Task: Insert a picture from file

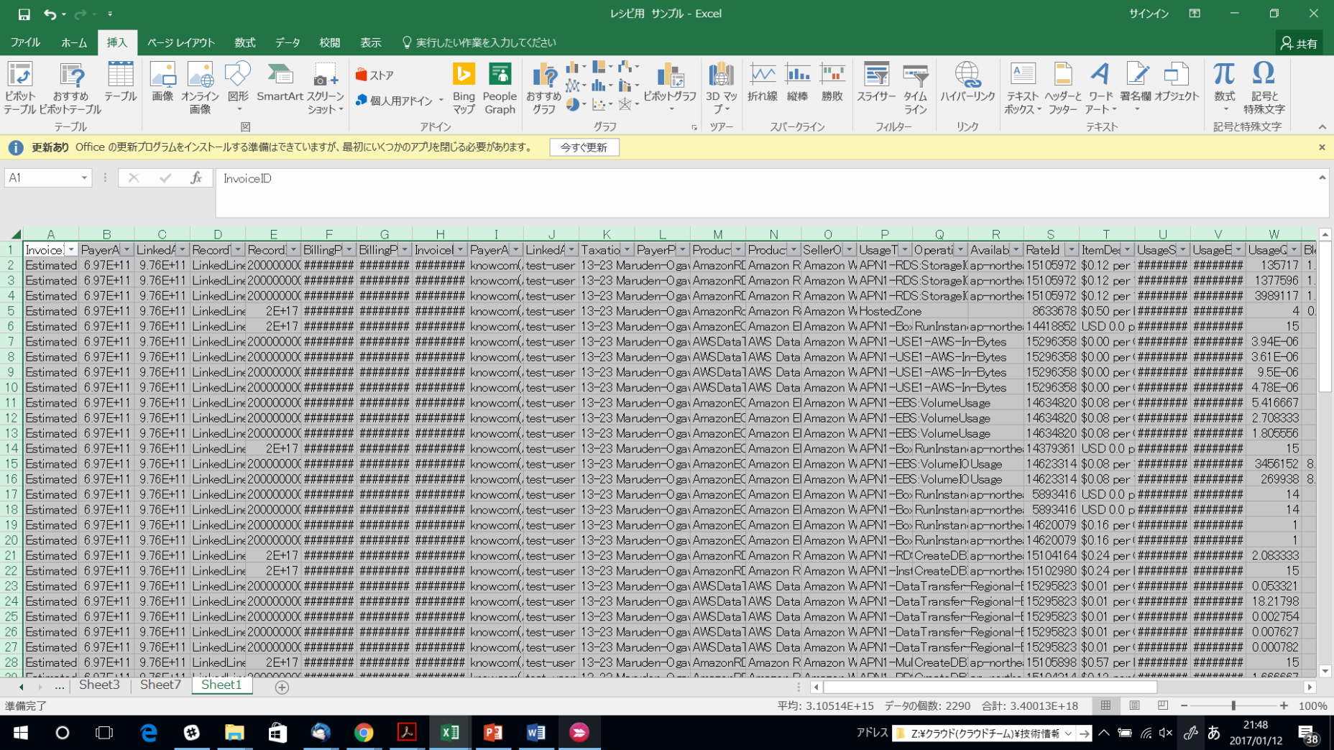Action: click(x=162, y=82)
